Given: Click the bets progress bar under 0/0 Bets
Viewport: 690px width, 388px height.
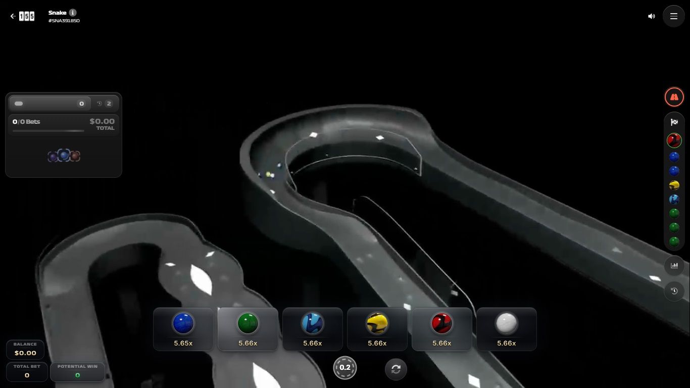Looking at the screenshot, I should click(x=48, y=131).
